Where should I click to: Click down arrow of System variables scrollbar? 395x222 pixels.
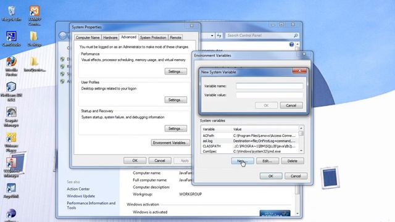point(301,150)
